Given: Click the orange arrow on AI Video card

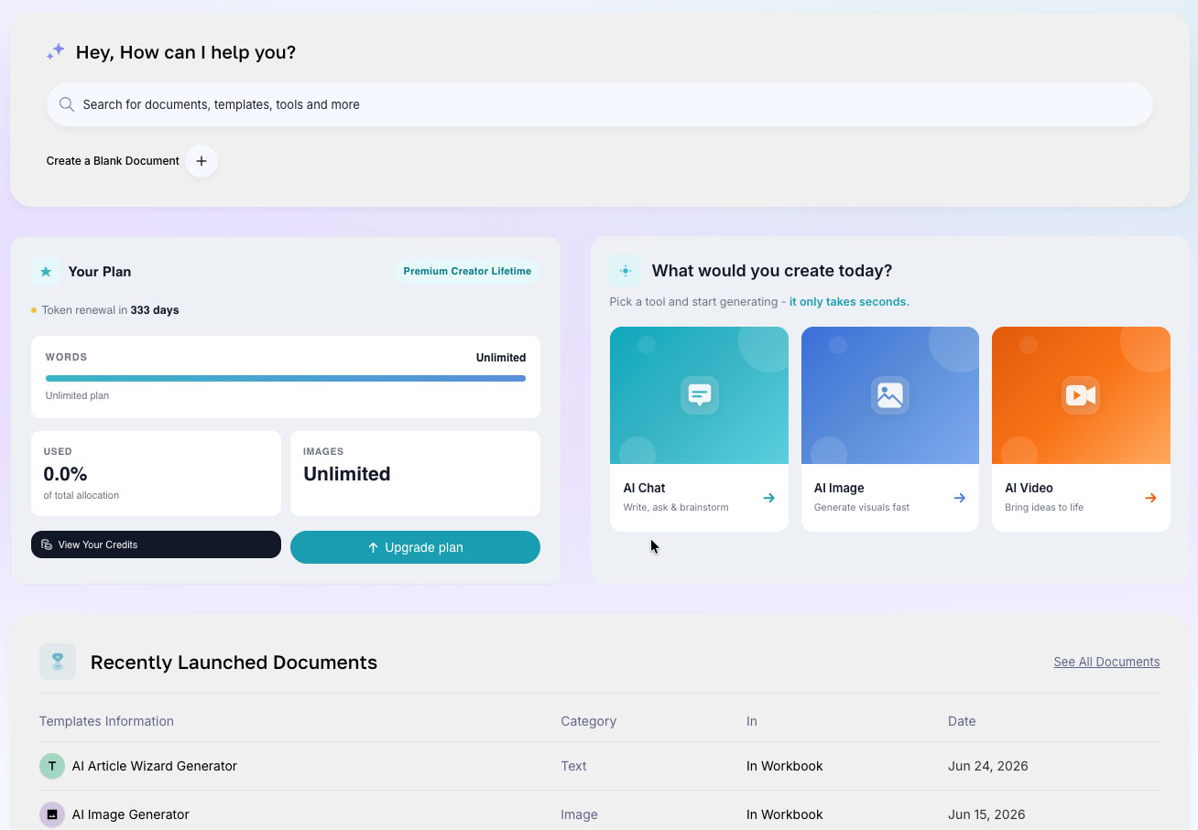Looking at the screenshot, I should pos(1150,498).
